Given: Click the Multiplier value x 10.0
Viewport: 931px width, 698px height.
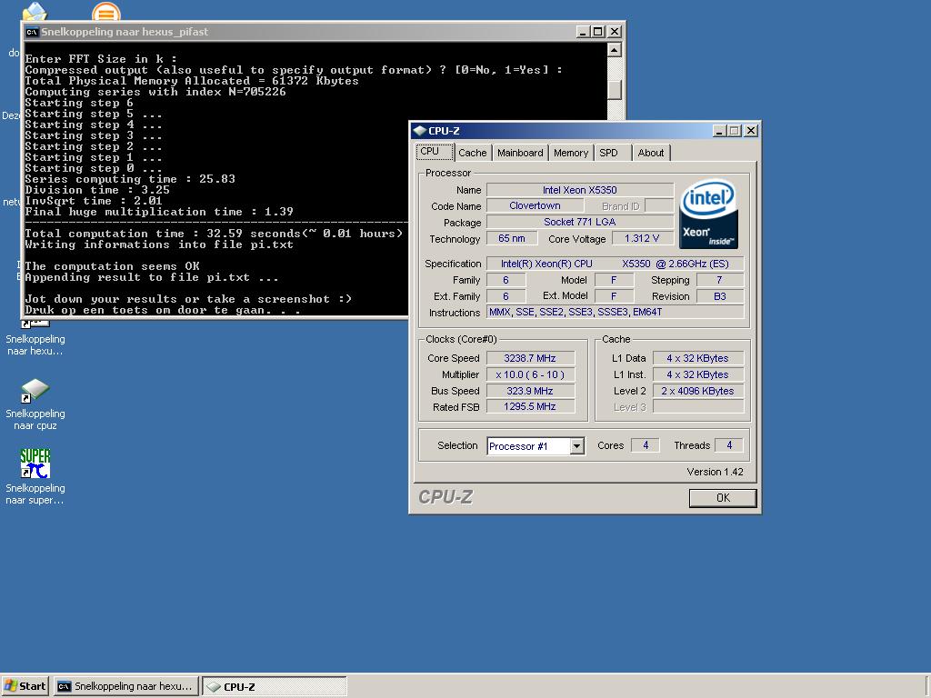Looking at the screenshot, I should coord(530,374).
